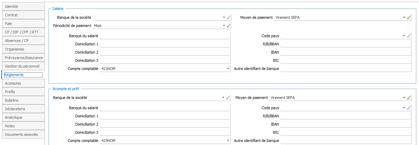Open Compte comptable dropdown with 421NOM
This screenshot has width=419, height=145.
(228, 69)
